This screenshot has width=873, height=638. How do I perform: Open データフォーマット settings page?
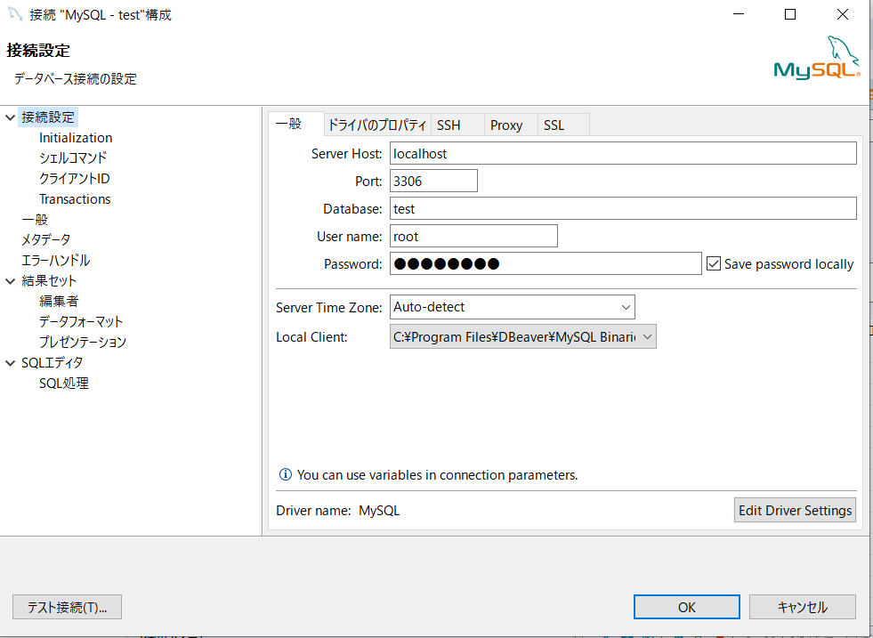coord(81,322)
